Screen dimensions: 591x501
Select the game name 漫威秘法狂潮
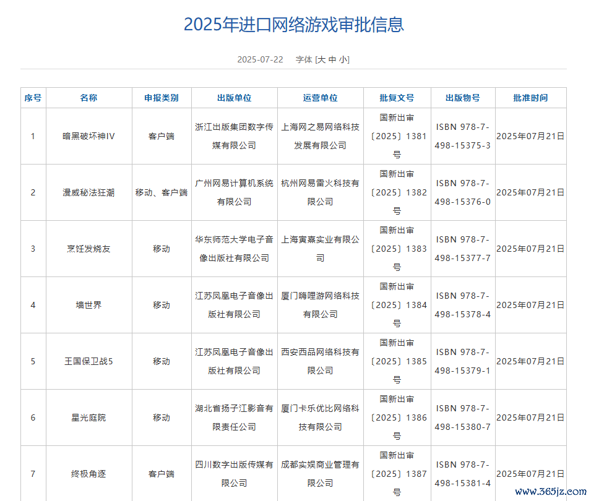(88, 192)
